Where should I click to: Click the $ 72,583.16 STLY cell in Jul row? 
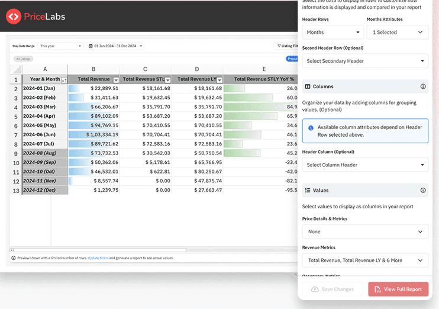click(x=146, y=144)
